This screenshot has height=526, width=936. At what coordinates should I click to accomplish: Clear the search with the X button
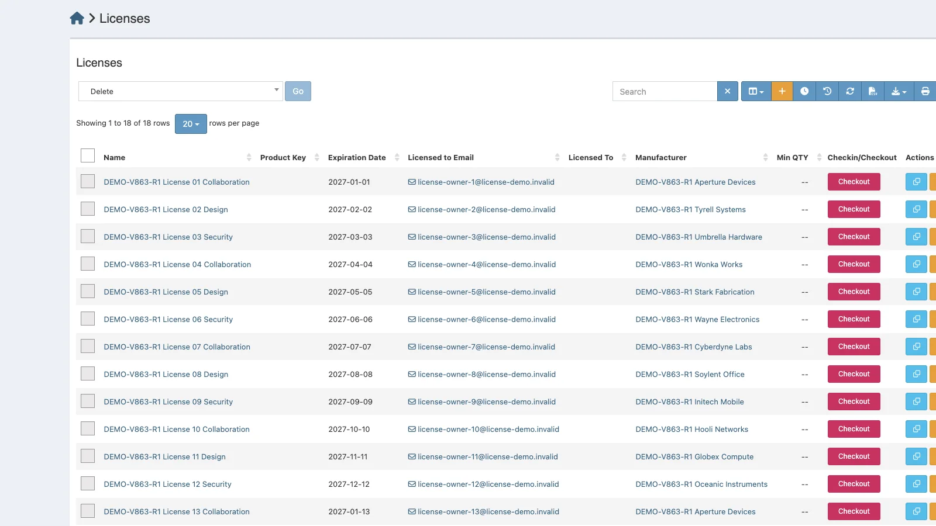(x=727, y=91)
